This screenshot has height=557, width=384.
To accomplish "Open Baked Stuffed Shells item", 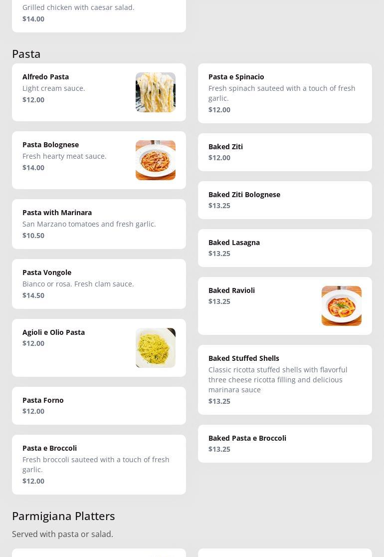I will pos(244,358).
